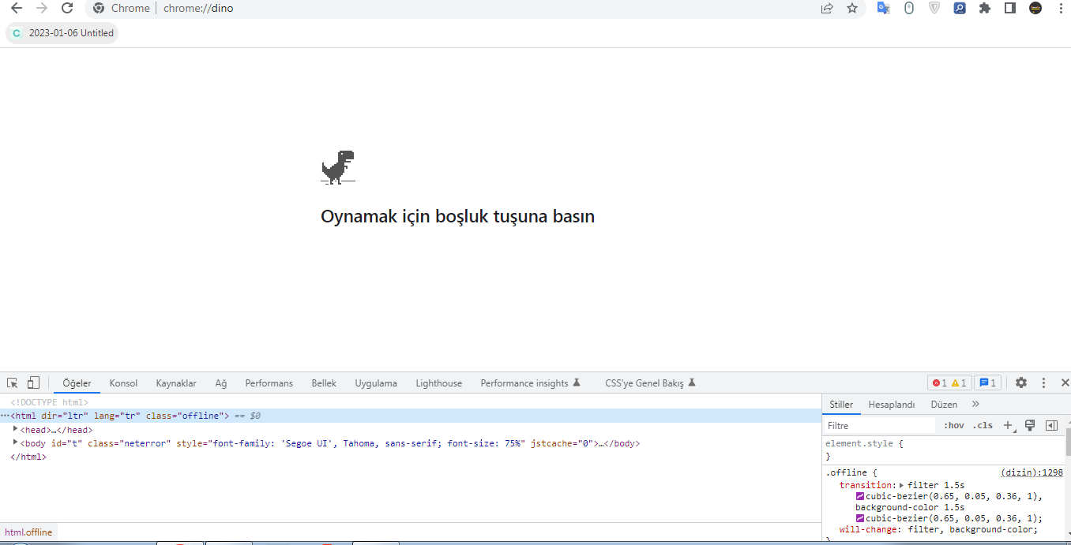Toggle the rendering emulations brush icon
The image size is (1071, 545).
pos(1030,425)
